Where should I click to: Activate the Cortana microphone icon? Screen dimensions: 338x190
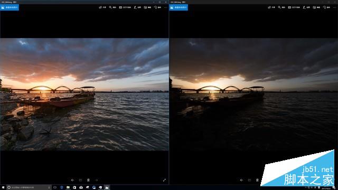pyautogui.click(x=49, y=187)
